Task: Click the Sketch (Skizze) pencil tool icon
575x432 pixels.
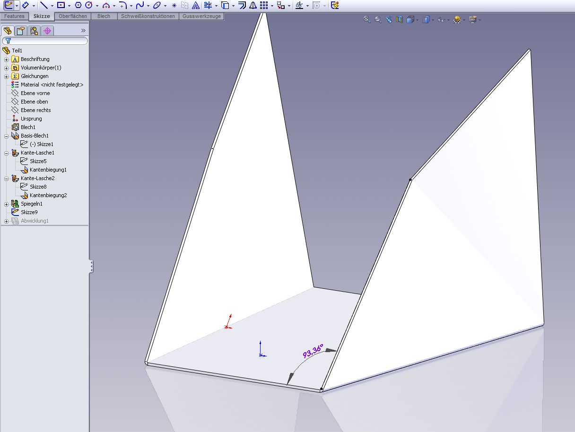Action: coord(8,5)
